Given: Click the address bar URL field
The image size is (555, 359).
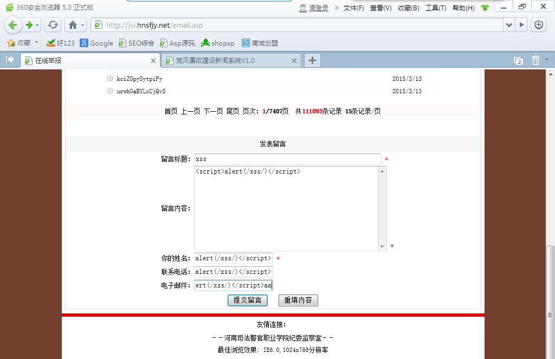Looking at the screenshot, I should (x=298, y=25).
